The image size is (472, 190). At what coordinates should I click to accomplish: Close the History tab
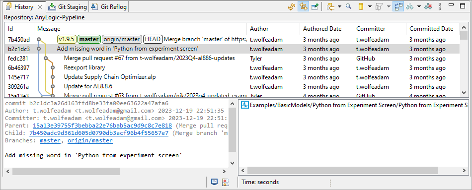pyautogui.click(x=40, y=6)
